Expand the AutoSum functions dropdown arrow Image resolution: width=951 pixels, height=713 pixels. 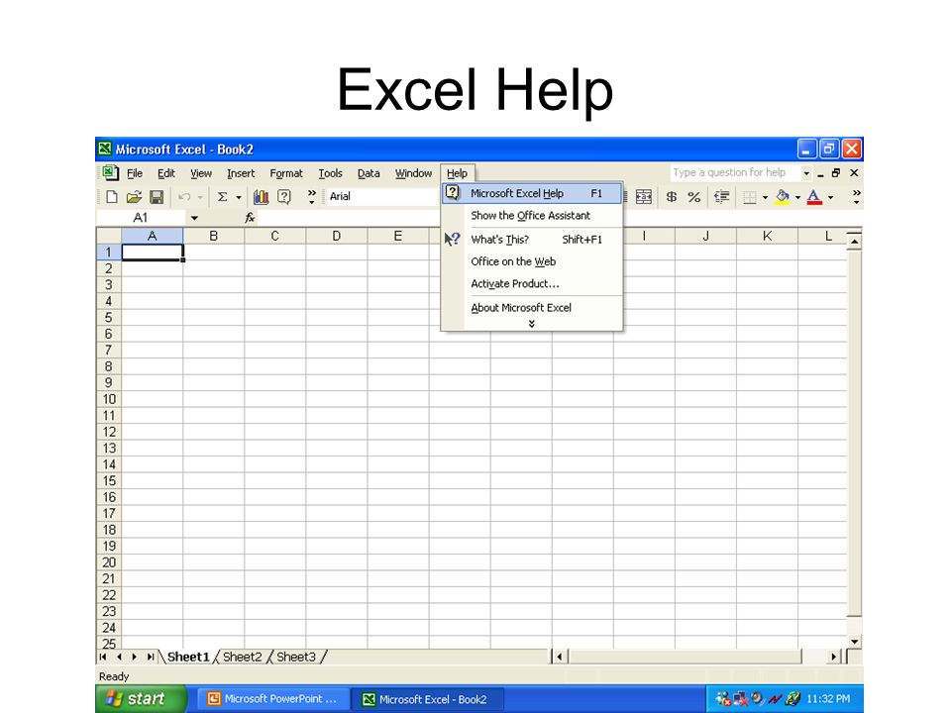coord(239,197)
